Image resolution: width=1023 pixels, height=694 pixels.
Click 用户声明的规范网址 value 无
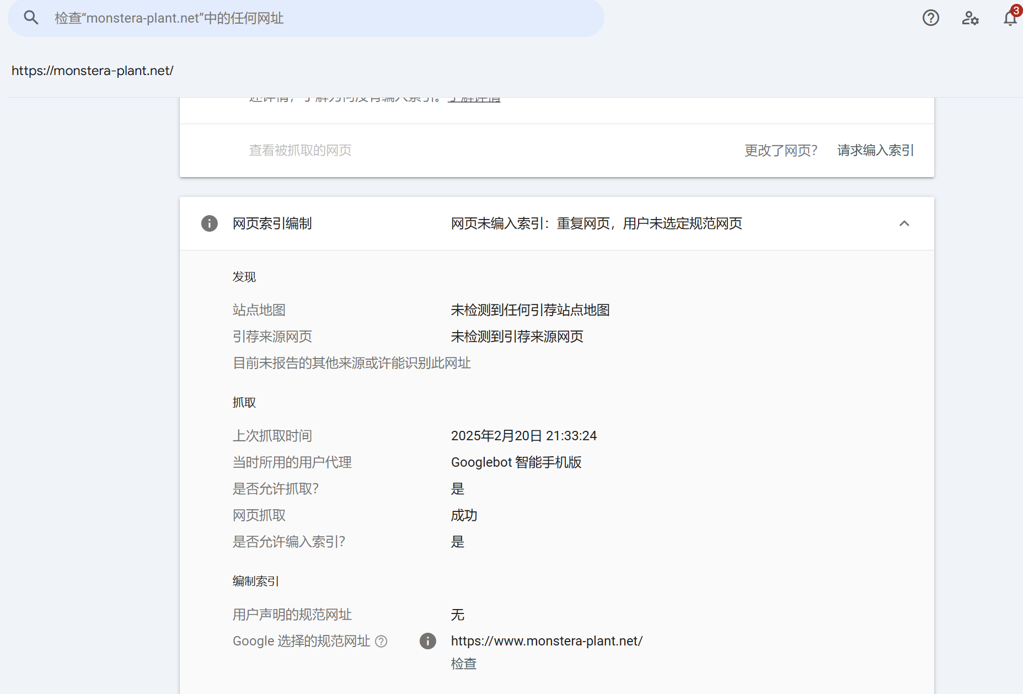pos(457,615)
